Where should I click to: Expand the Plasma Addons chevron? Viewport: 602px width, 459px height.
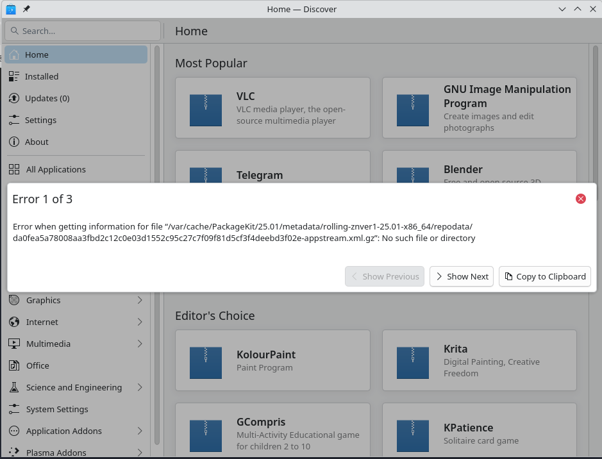pyautogui.click(x=140, y=453)
